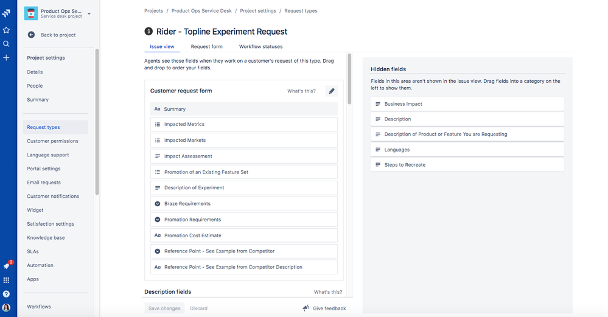The height and width of the screenshot is (317, 608).
Task: Click Description of Experiment paragraph icon
Action: point(158,187)
